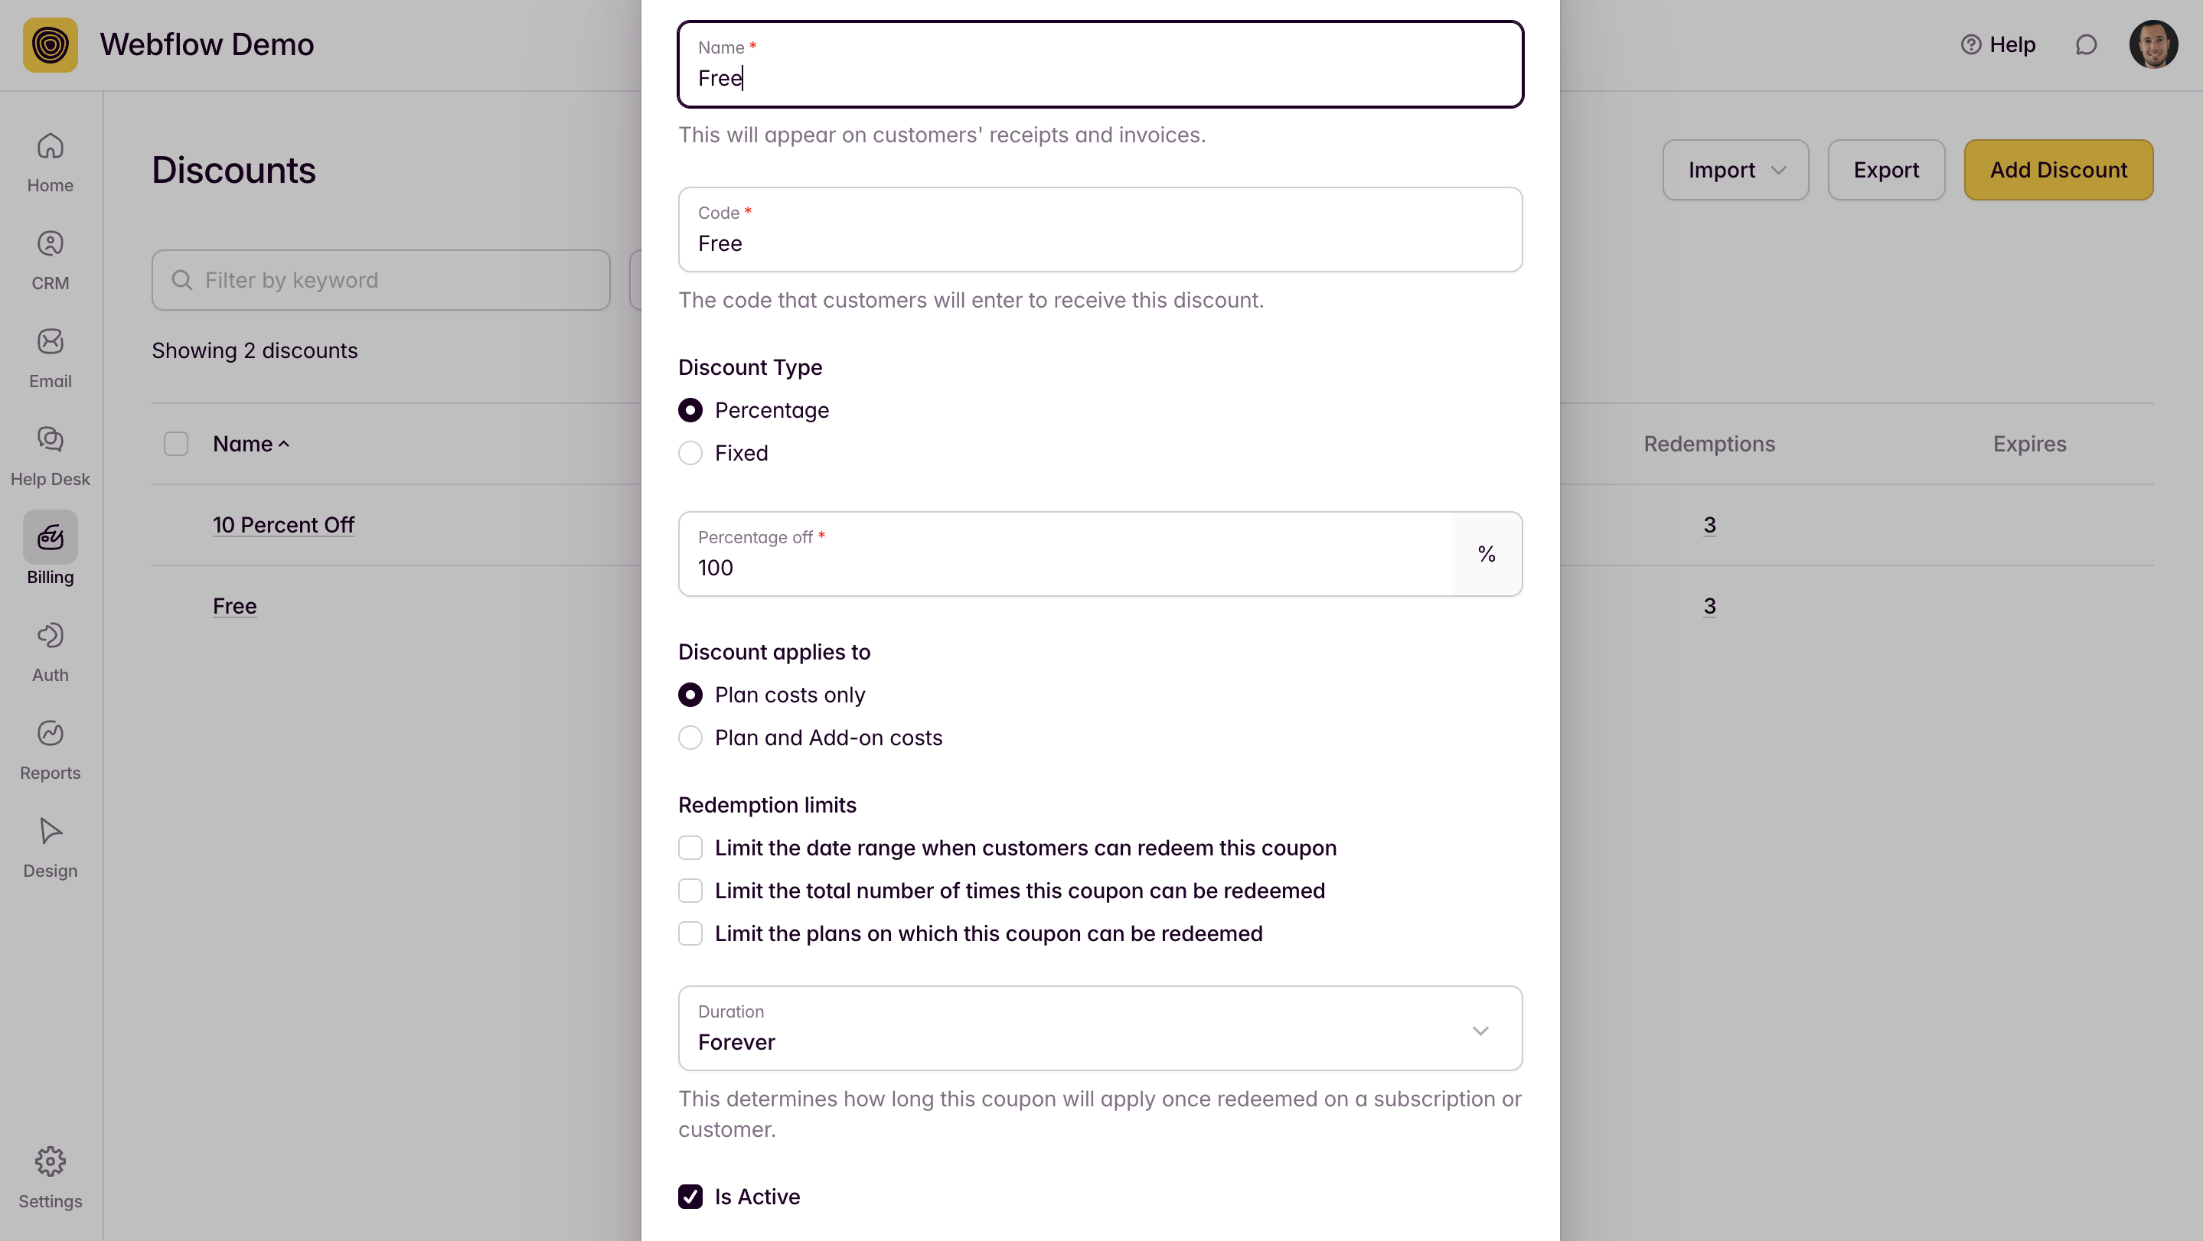Choose Plan and Add-on costs option

coord(690,738)
